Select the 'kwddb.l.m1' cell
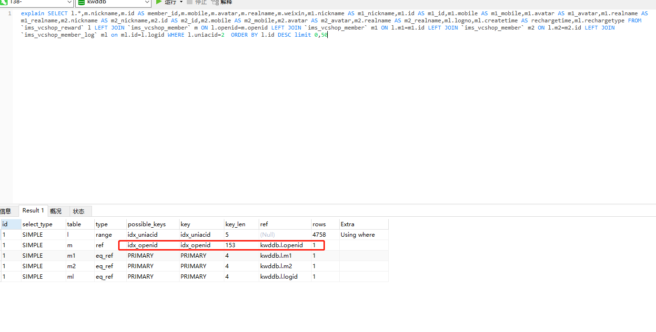 tap(285, 255)
